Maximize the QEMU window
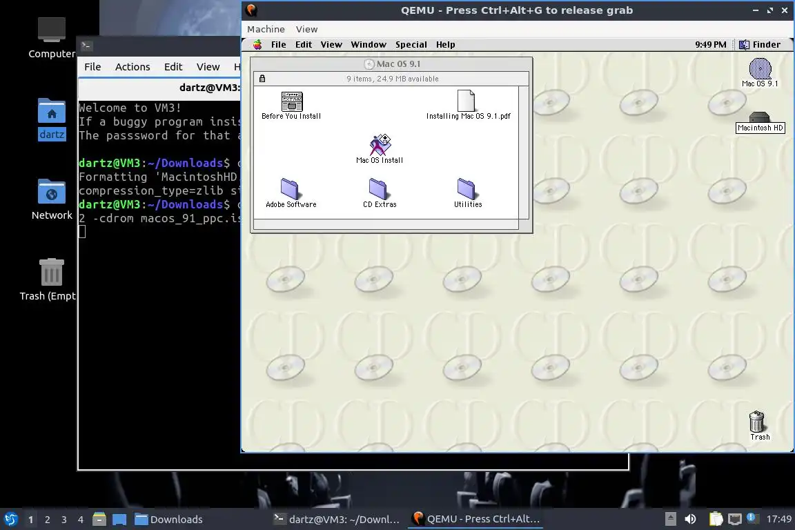The height and width of the screenshot is (530, 795). click(x=770, y=10)
